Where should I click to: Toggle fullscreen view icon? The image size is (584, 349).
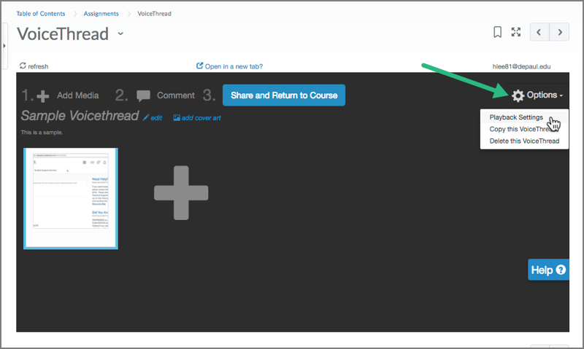516,32
